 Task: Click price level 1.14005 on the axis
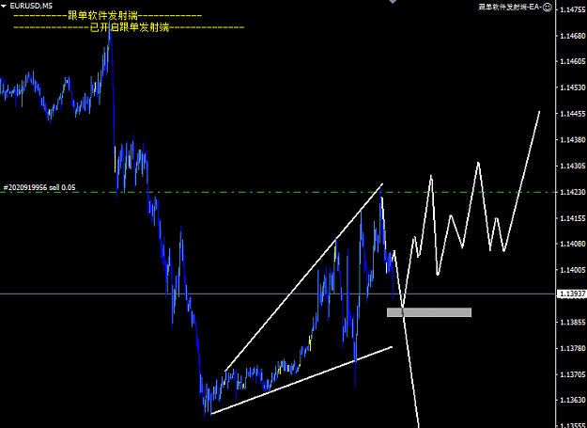tap(572, 270)
